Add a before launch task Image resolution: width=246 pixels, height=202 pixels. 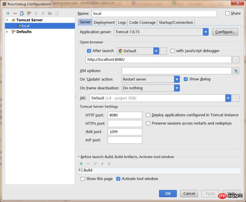click(x=81, y=164)
